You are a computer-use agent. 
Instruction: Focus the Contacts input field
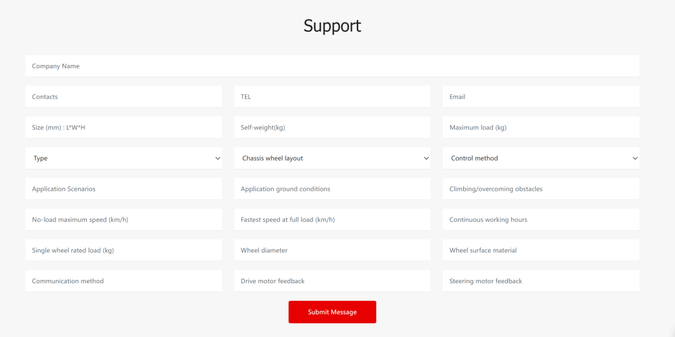[123, 97]
